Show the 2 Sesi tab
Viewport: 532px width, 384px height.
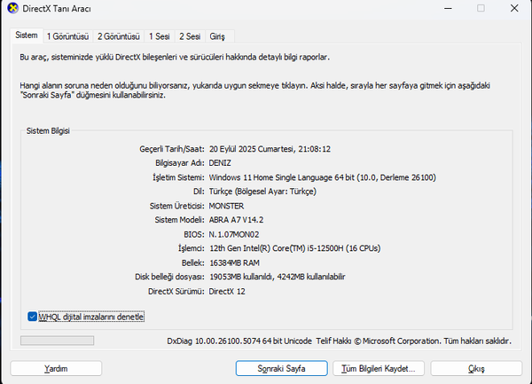[190, 36]
